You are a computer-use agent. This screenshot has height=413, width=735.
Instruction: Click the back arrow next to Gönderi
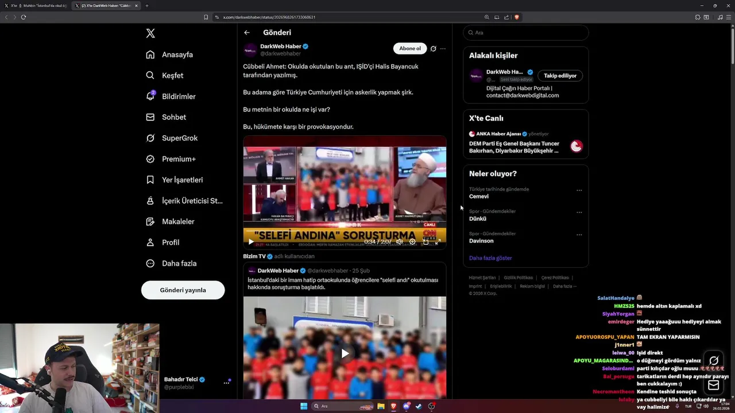(247, 33)
